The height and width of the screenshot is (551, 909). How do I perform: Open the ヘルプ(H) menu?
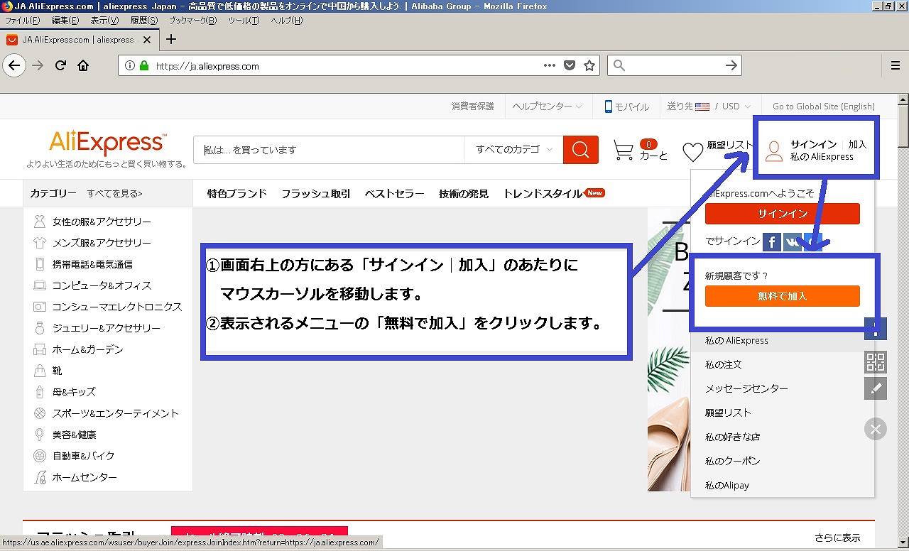pyautogui.click(x=286, y=21)
